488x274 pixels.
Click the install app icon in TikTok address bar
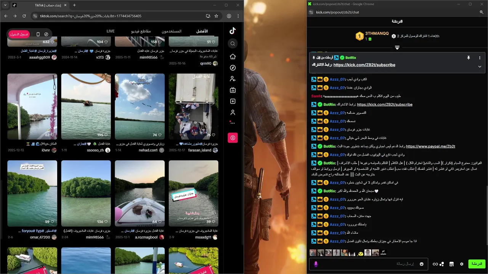pos(208,16)
